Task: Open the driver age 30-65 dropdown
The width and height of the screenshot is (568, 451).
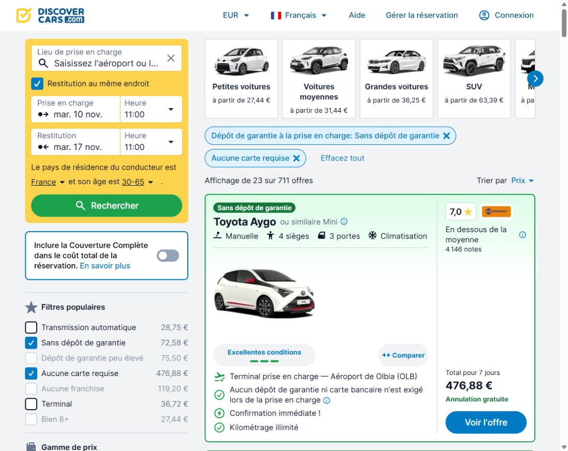Action: [x=137, y=182]
